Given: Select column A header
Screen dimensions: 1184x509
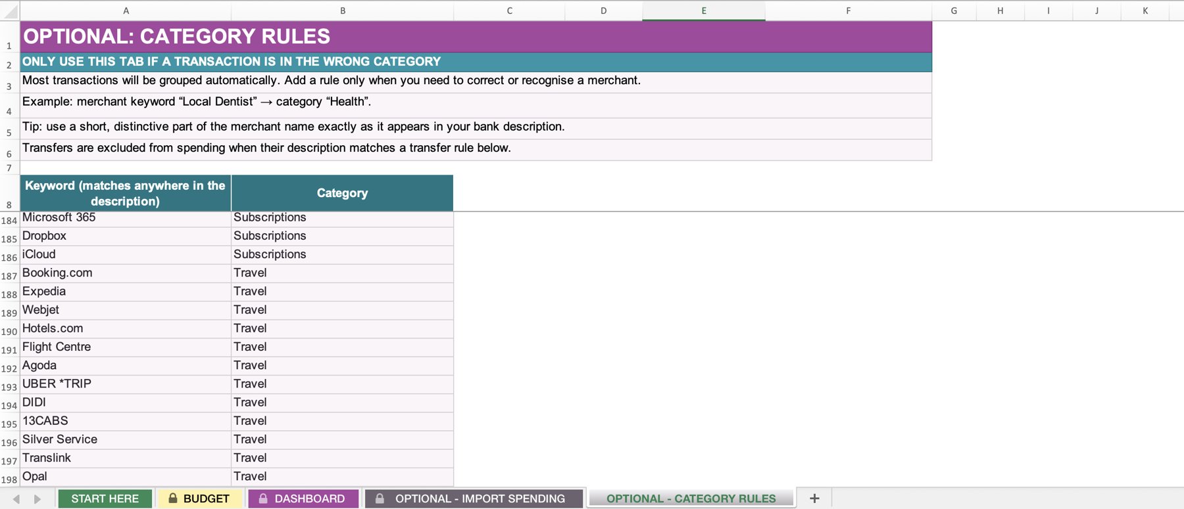Looking at the screenshot, I should (126, 11).
